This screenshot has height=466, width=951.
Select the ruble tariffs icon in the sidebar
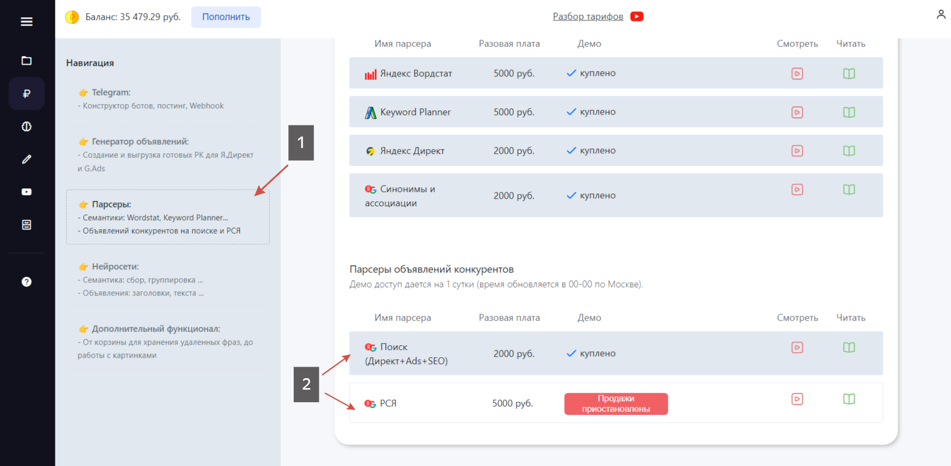point(27,94)
